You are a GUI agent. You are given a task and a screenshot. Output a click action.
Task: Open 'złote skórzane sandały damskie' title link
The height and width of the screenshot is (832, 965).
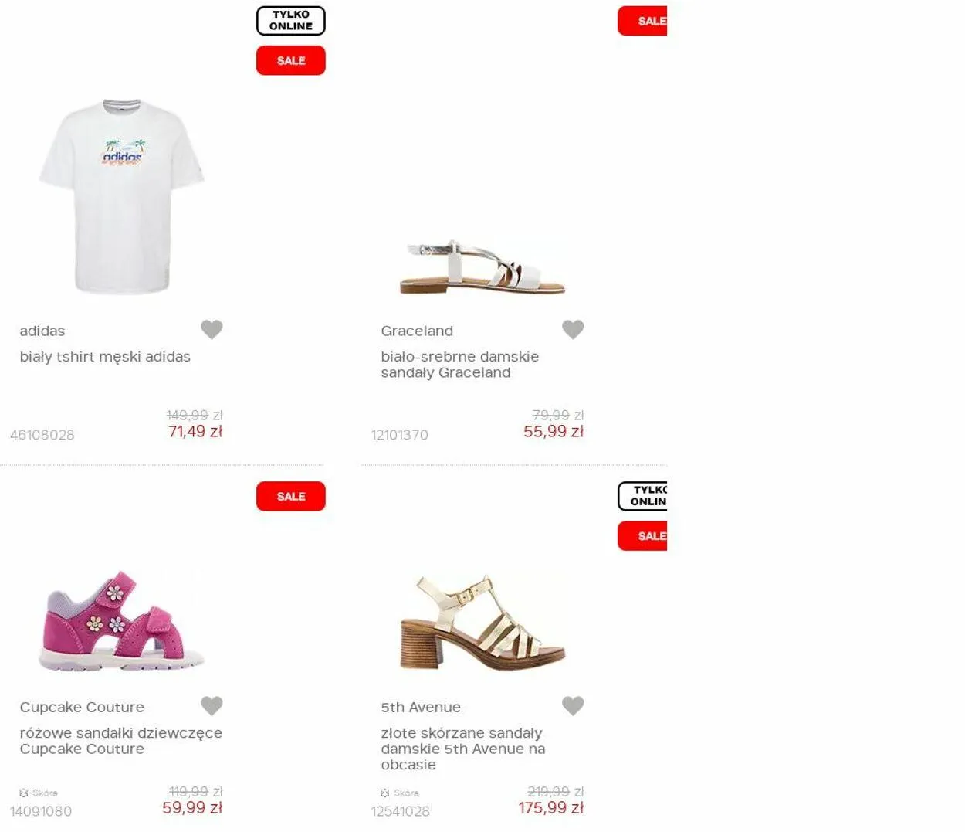(x=462, y=749)
